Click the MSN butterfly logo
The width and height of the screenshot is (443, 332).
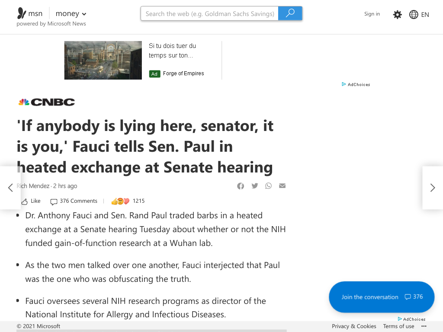22,13
